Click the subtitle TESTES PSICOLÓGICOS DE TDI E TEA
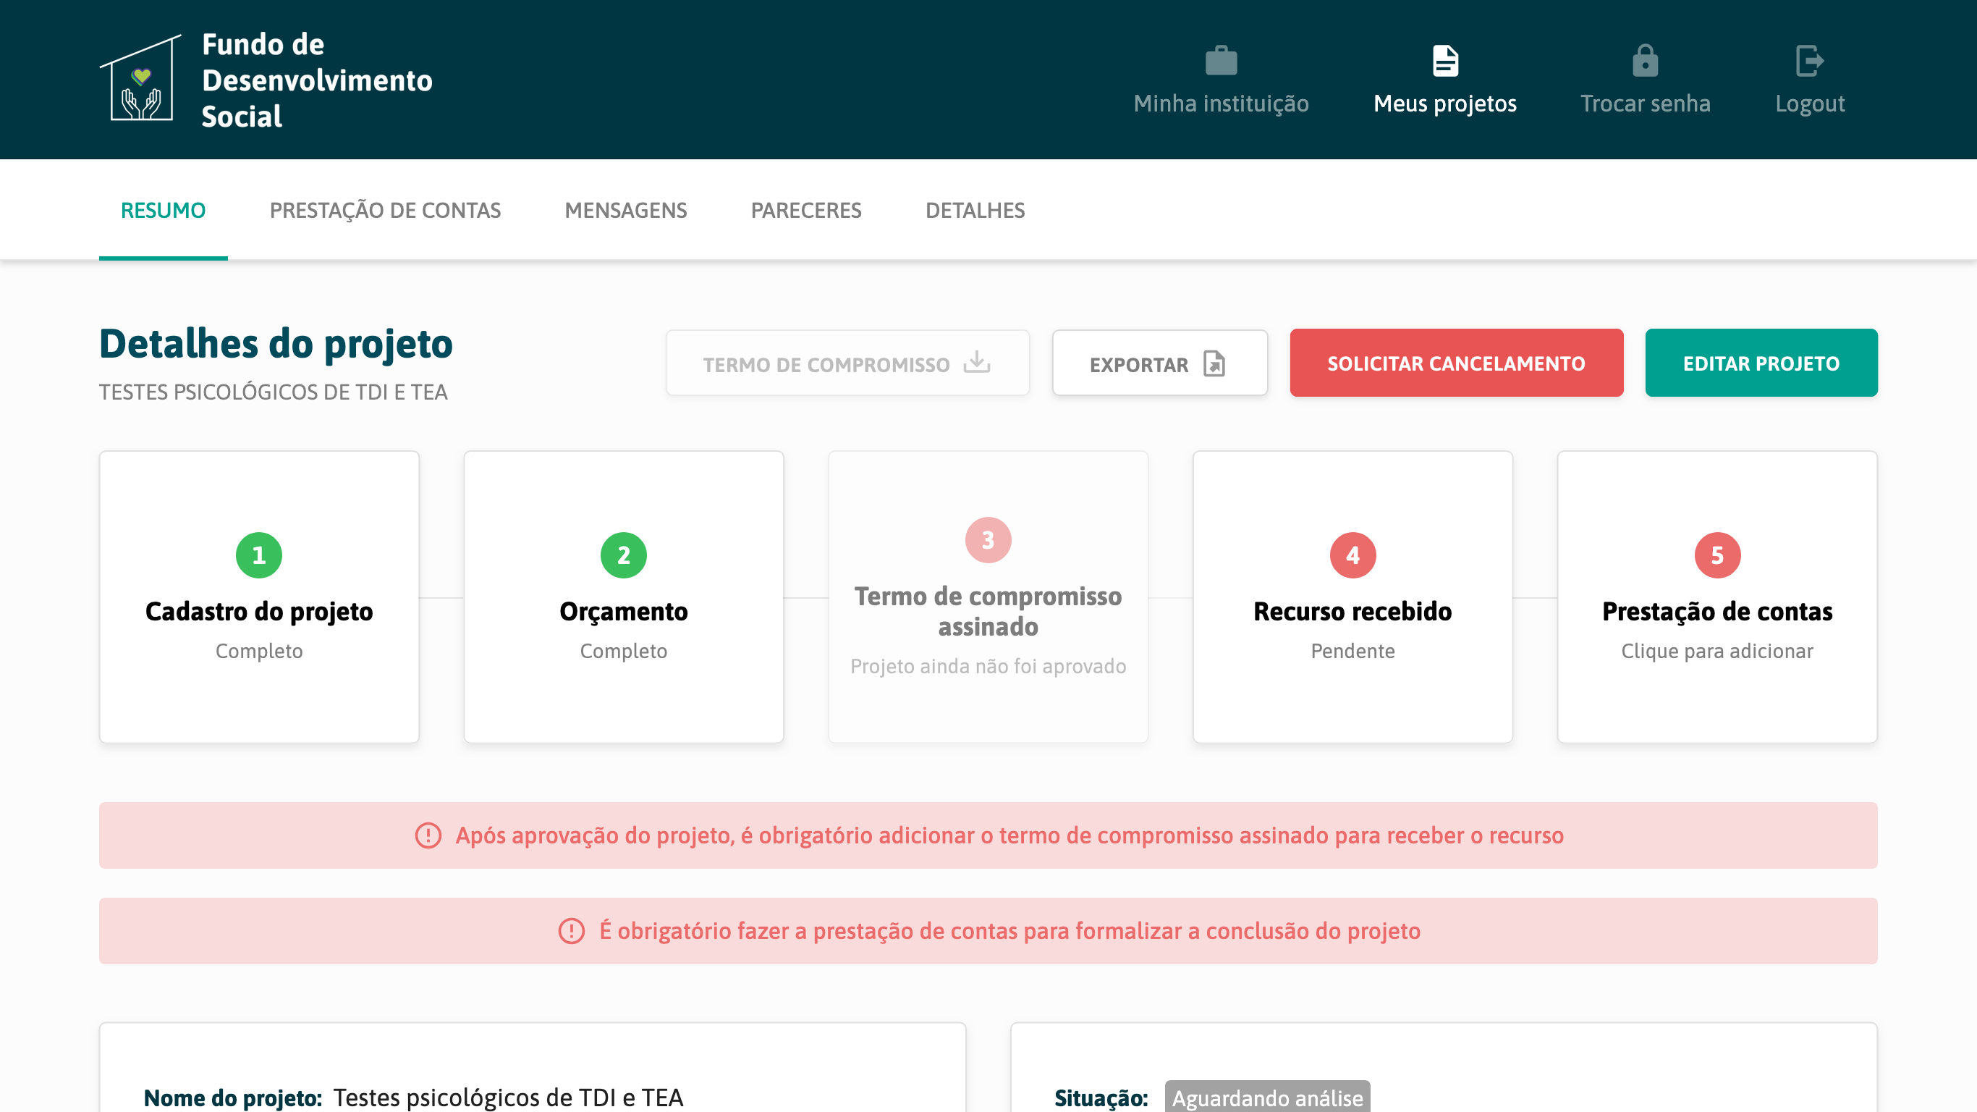 pyautogui.click(x=274, y=392)
